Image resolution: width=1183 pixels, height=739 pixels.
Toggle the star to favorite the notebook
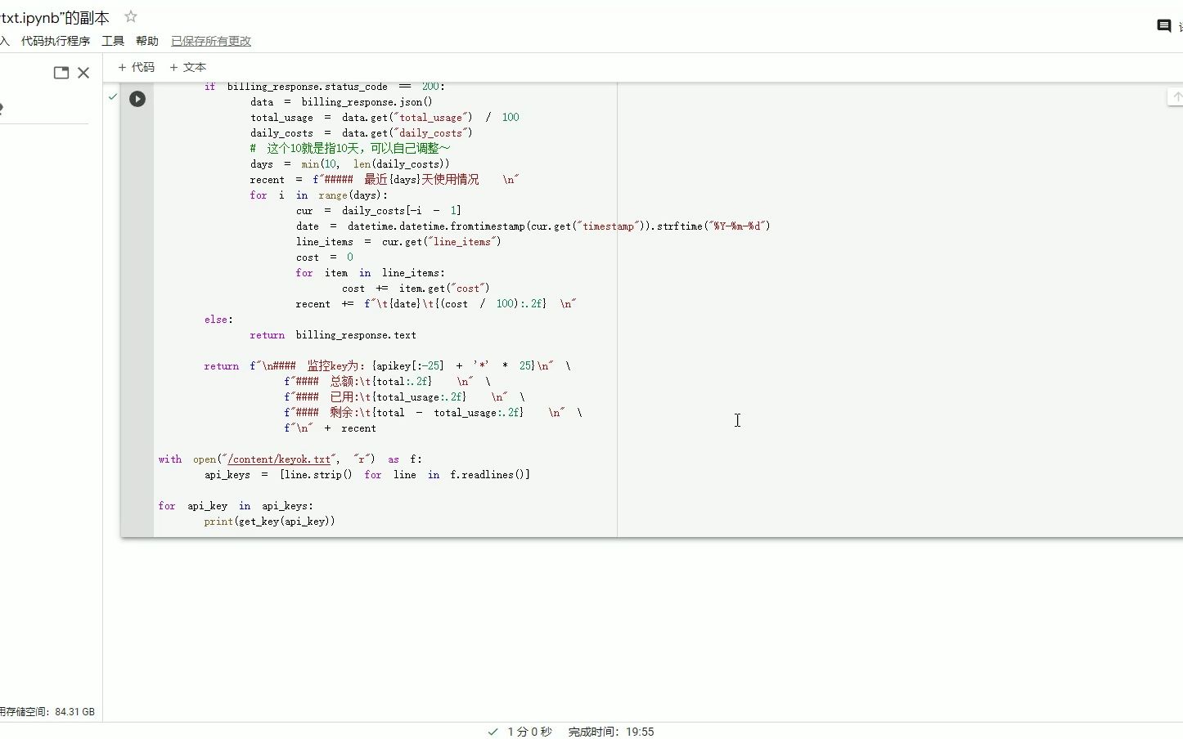pos(129,16)
